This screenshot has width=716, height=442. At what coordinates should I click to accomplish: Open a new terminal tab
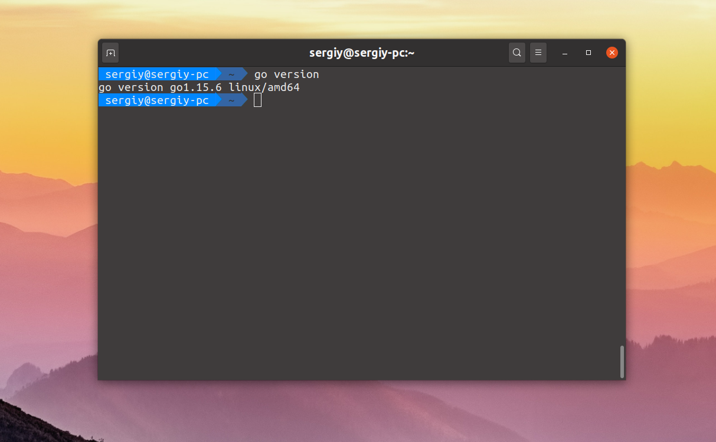click(110, 53)
